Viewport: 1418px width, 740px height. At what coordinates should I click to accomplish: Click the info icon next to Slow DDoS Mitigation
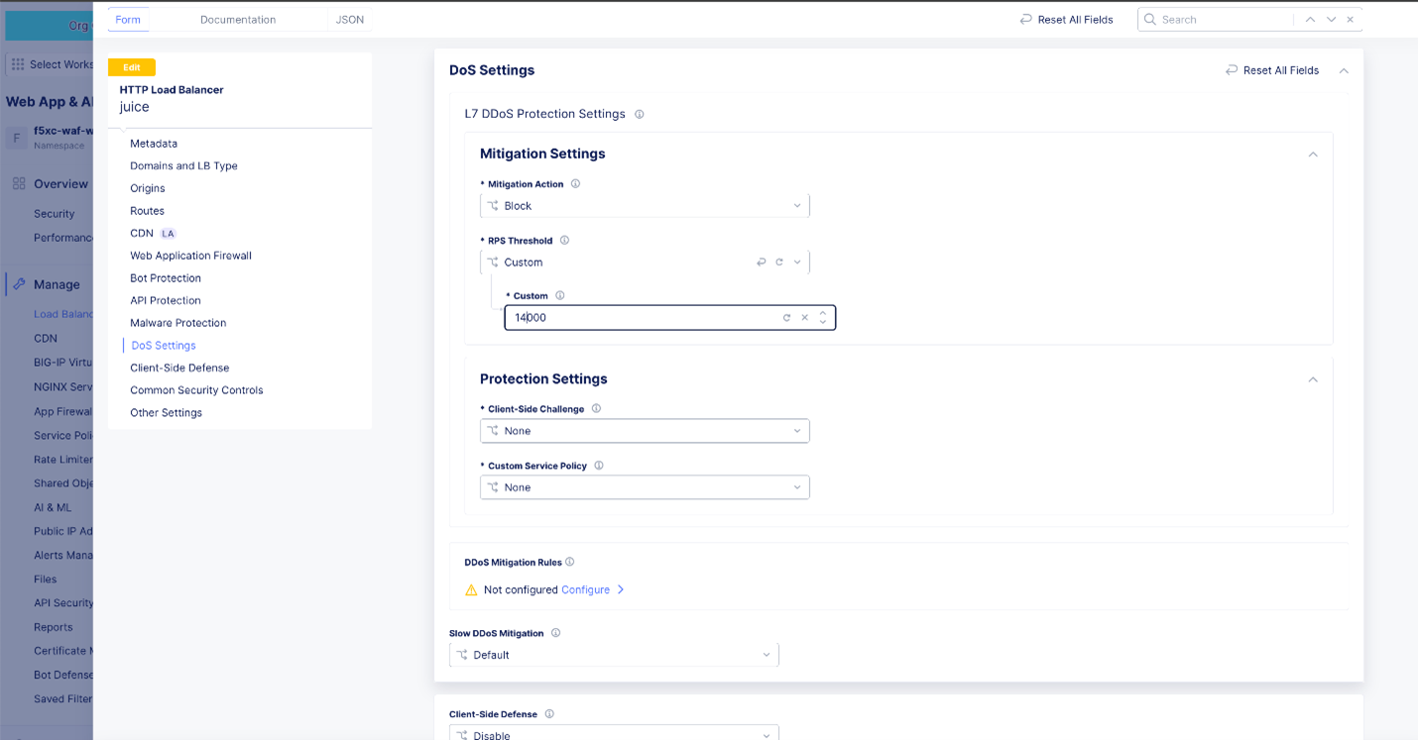(x=556, y=633)
